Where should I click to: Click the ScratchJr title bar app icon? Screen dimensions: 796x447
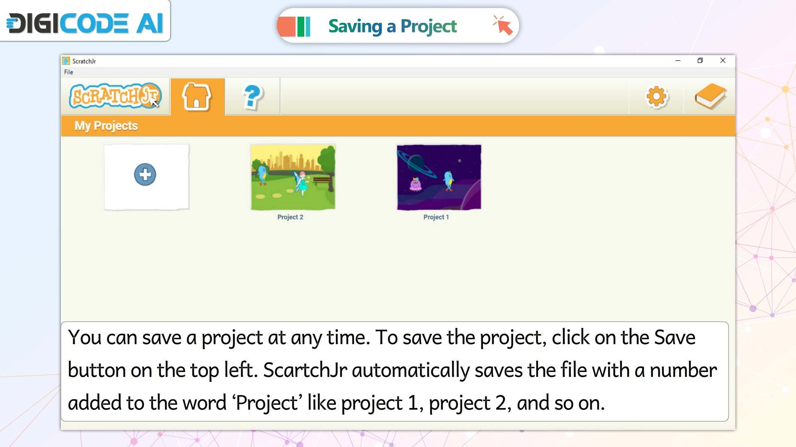point(66,61)
